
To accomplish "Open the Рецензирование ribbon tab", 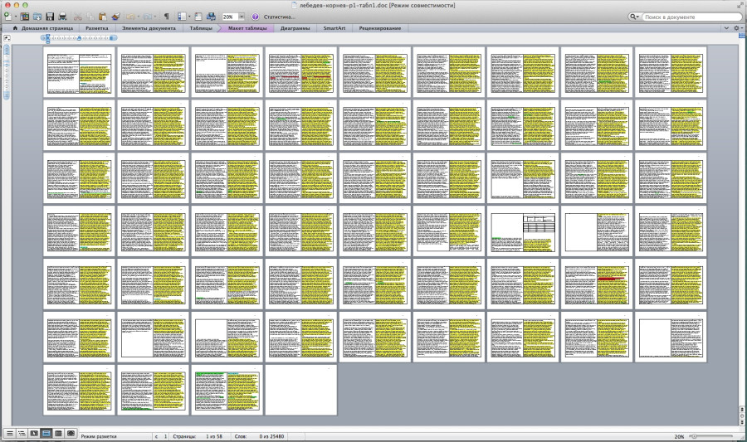I will coord(380,28).
